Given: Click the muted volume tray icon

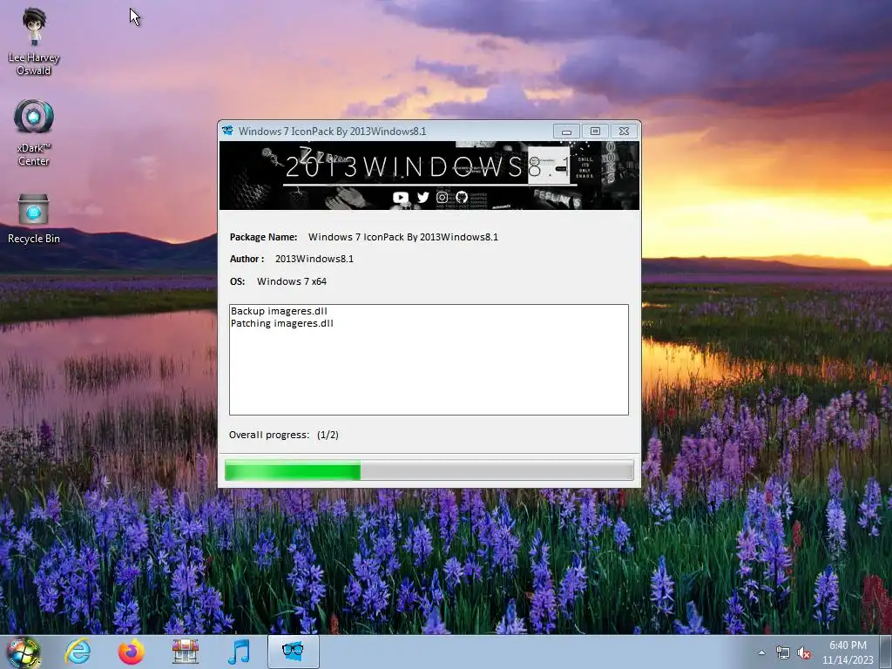Looking at the screenshot, I should tap(804, 652).
